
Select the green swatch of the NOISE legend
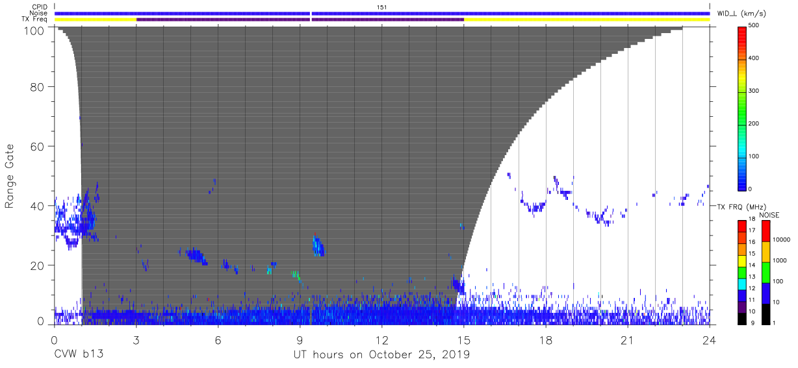point(766,273)
